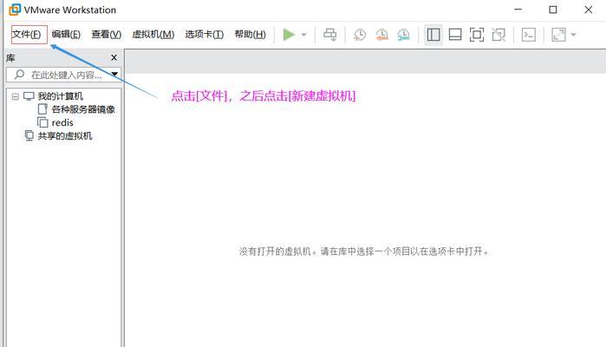Open the 编辑(E) menu
Image resolution: width=606 pixels, height=347 pixels.
66,35
